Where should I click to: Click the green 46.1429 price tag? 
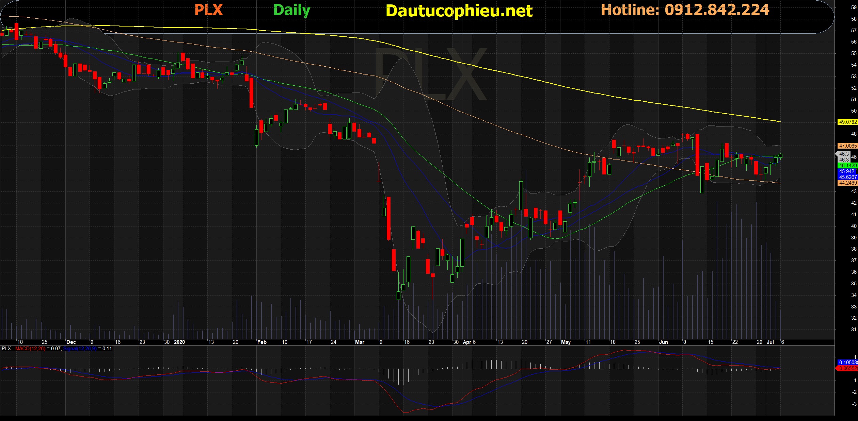pyautogui.click(x=847, y=166)
